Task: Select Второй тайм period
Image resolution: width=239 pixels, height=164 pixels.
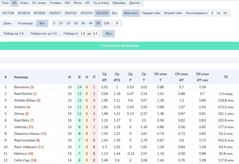Action: 173,13
